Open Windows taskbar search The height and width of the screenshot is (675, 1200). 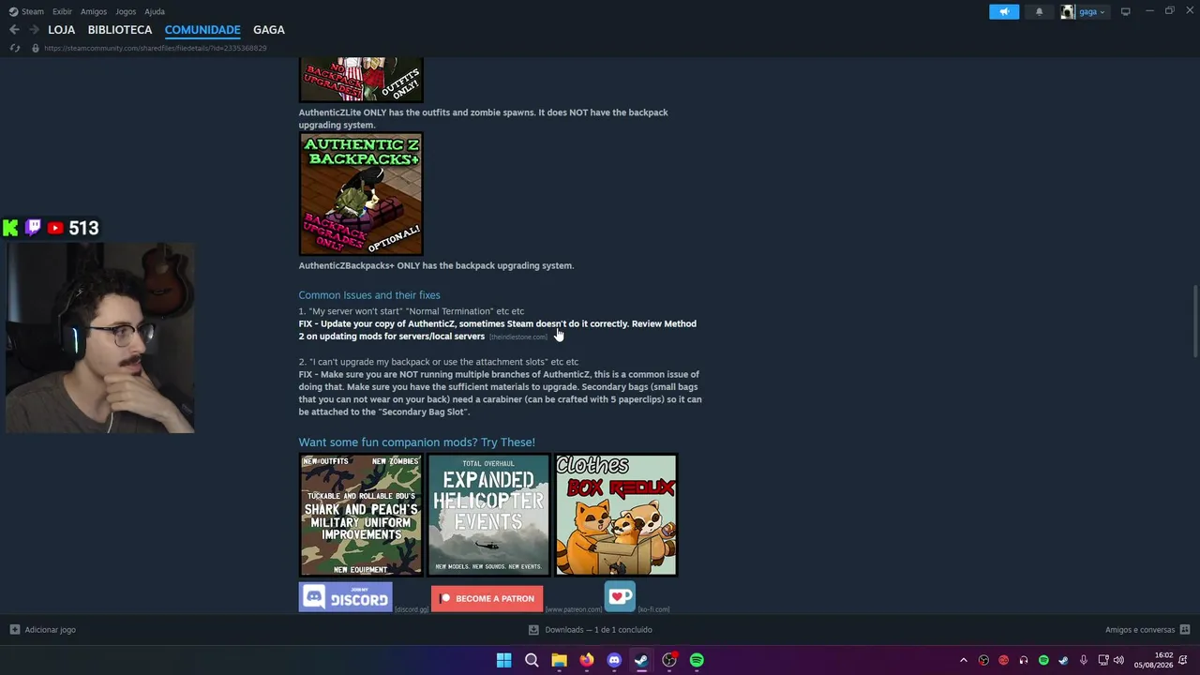pyautogui.click(x=532, y=660)
